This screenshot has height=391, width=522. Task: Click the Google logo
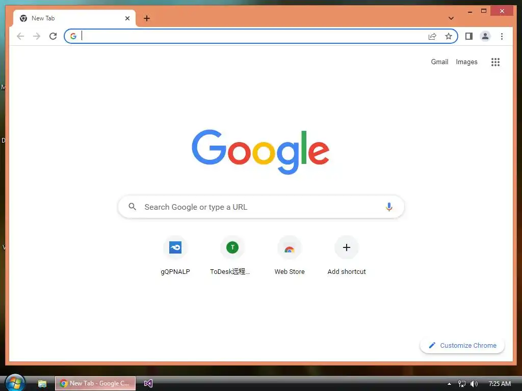260,152
